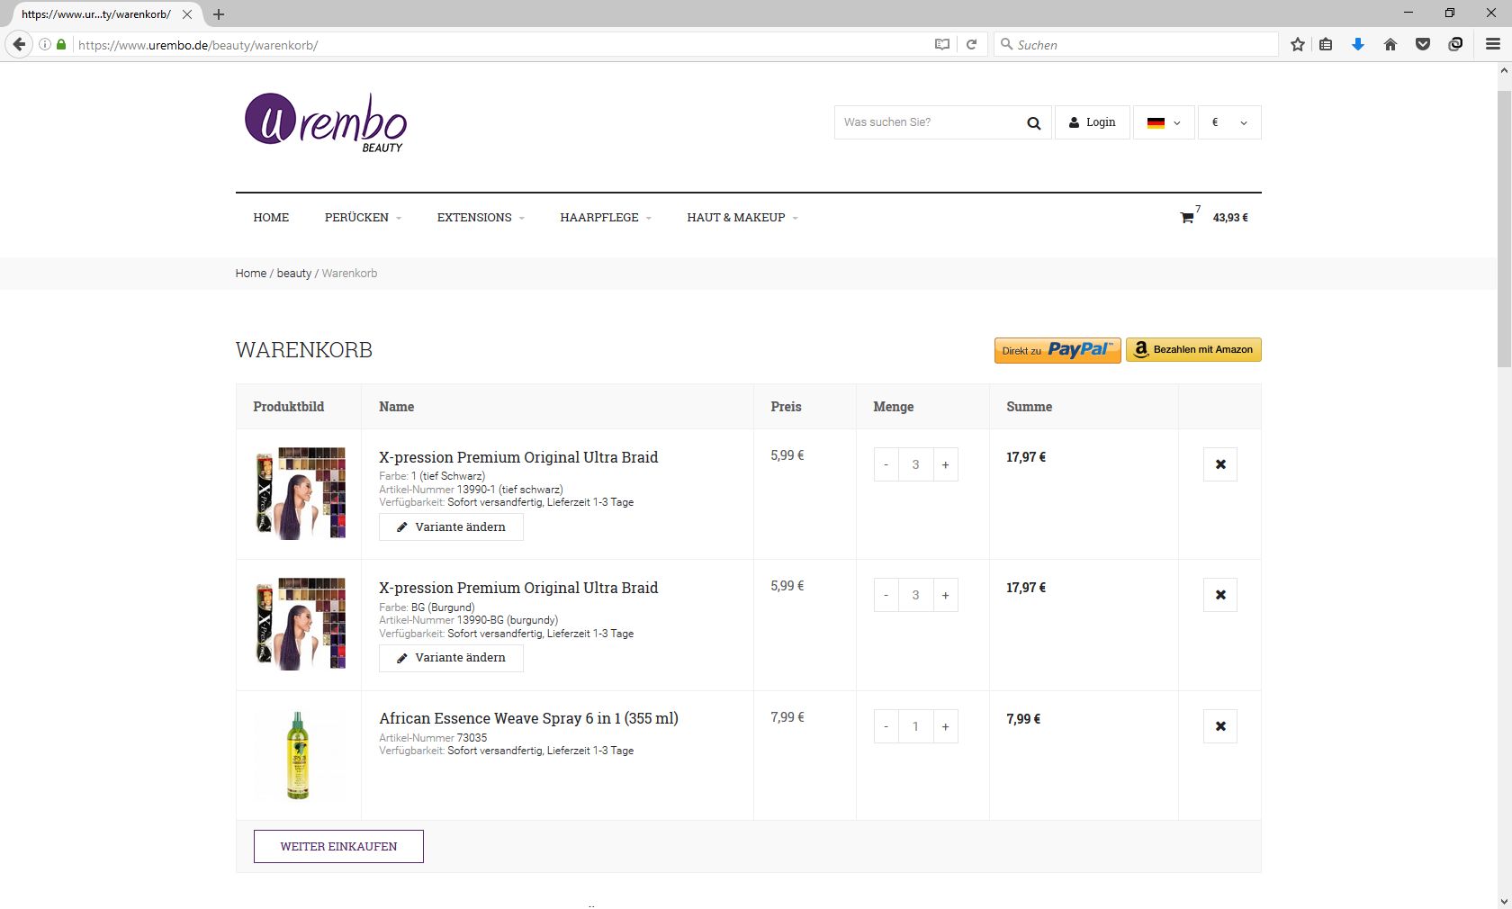Open the HOME navigation item
Screen dimensions: 1512x909
click(x=271, y=217)
